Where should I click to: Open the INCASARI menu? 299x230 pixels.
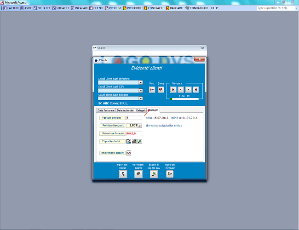(79, 8)
